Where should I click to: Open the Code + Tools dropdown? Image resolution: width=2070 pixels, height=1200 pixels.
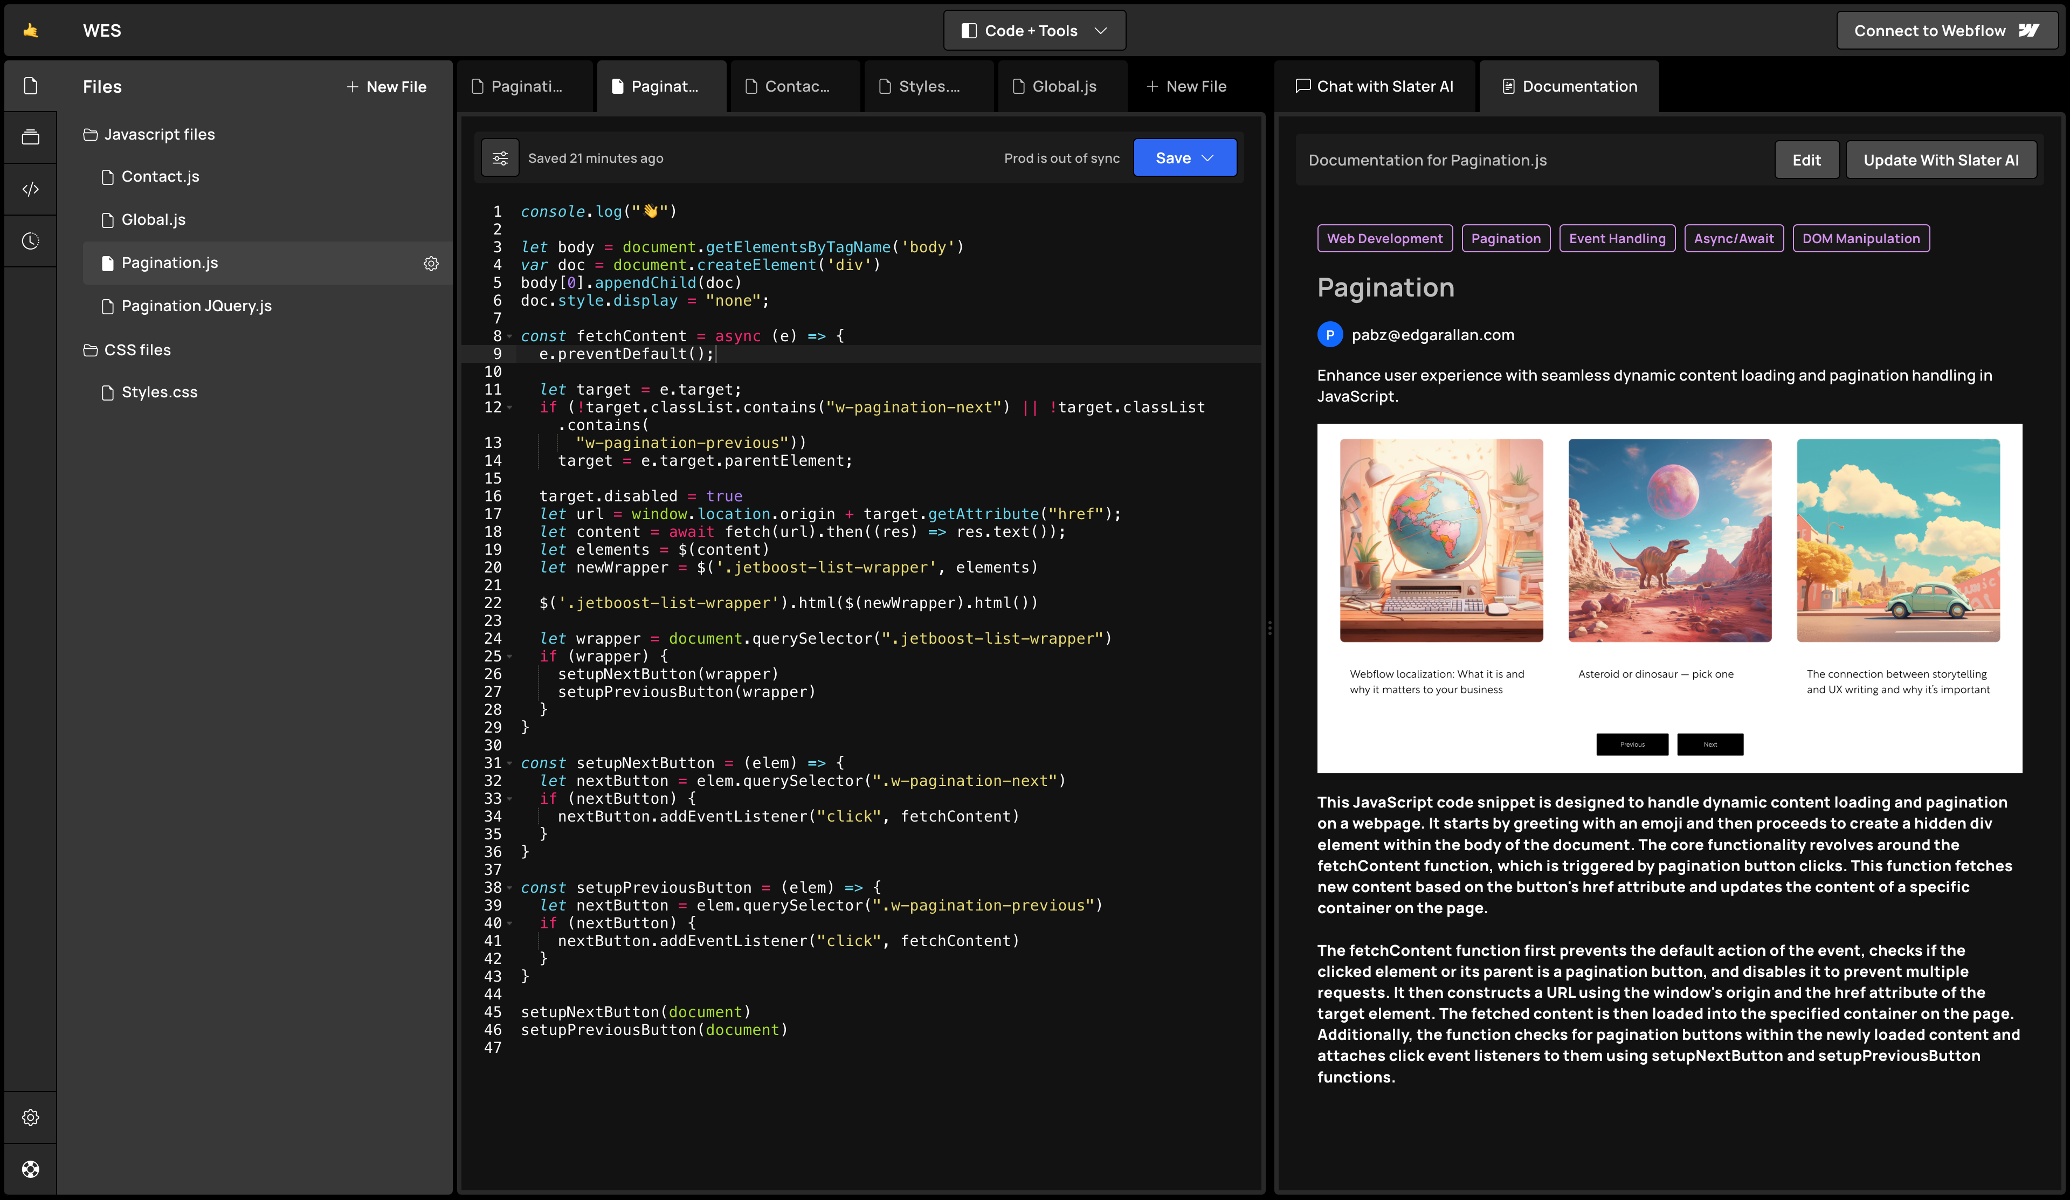(x=1034, y=30)
